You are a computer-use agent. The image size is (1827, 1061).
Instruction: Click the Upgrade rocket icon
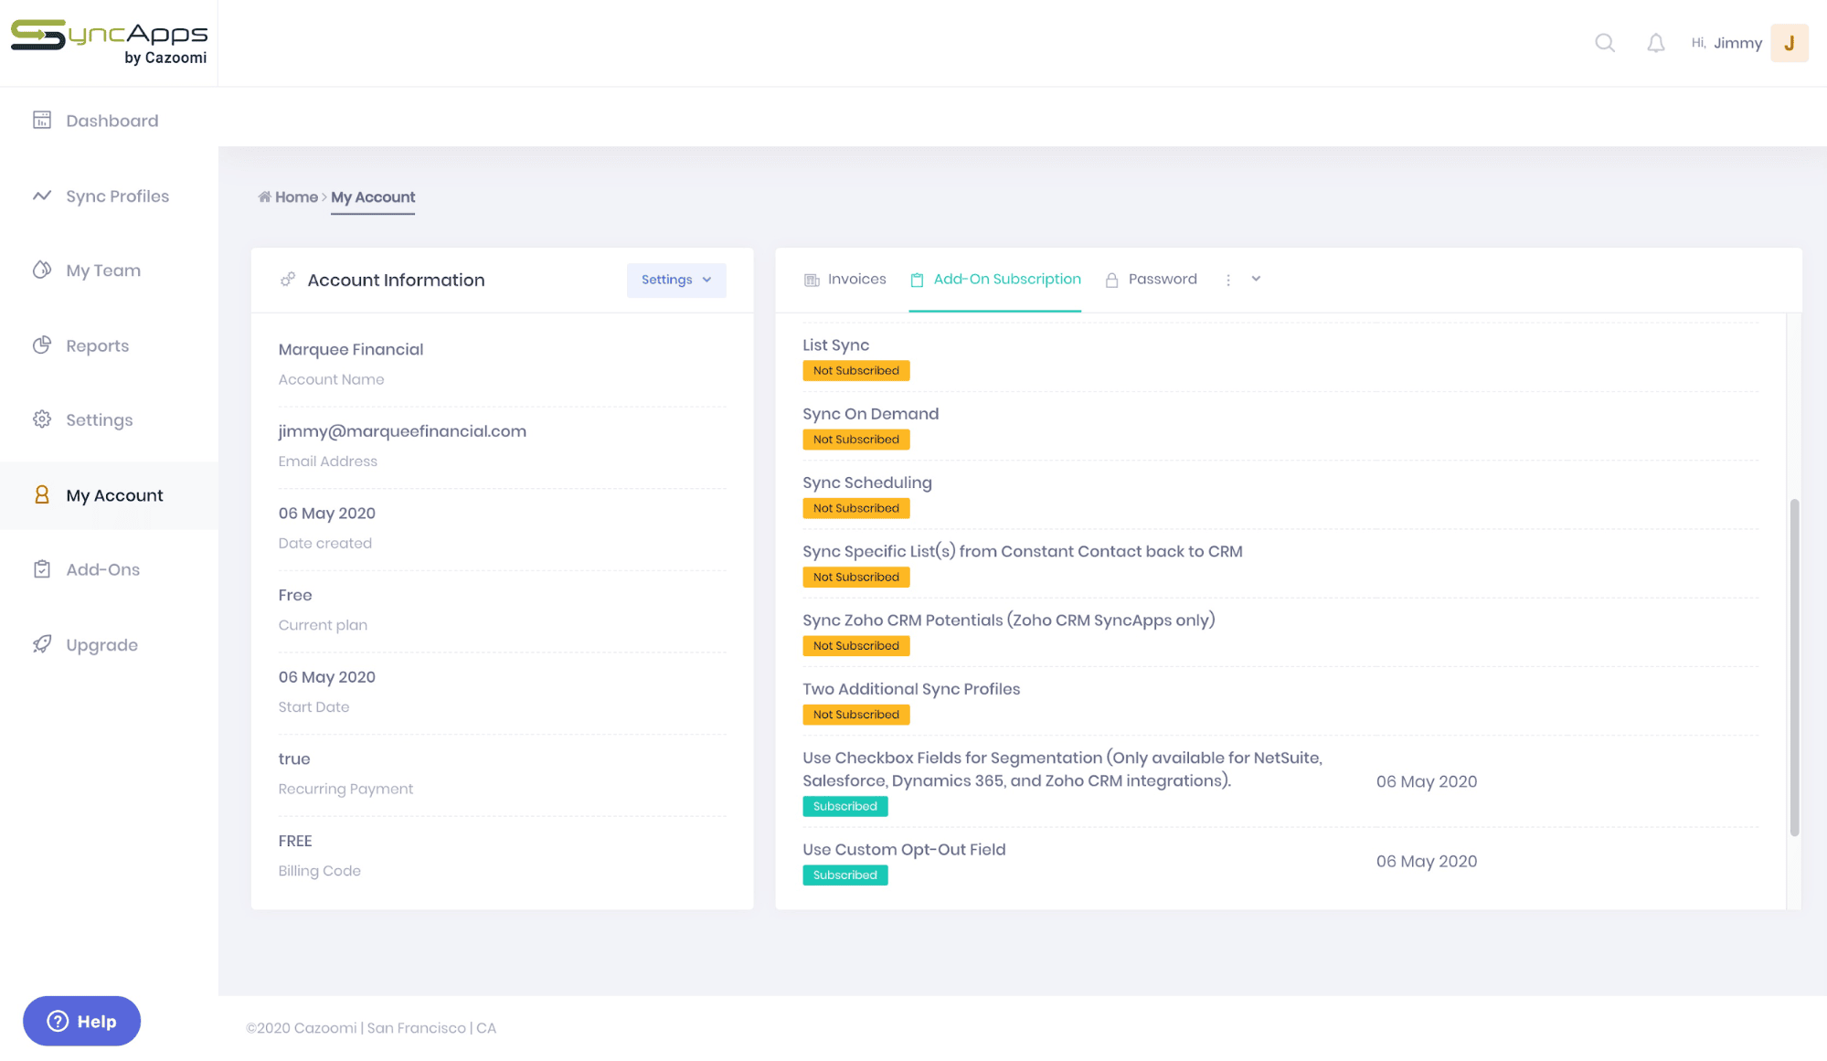[42, 644]
